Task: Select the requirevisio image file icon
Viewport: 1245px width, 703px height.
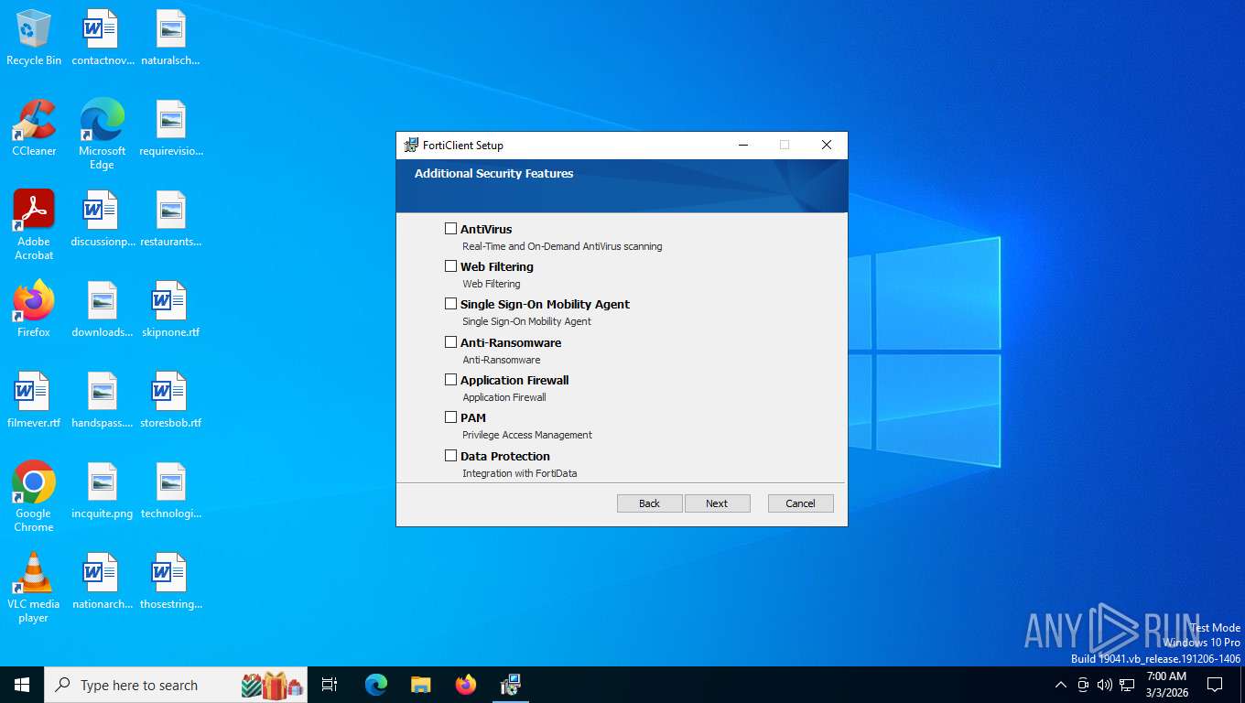Action: pos(170,128)
